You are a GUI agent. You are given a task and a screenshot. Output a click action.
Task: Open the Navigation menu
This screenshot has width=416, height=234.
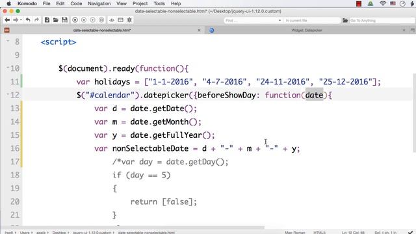coord(99,3)
